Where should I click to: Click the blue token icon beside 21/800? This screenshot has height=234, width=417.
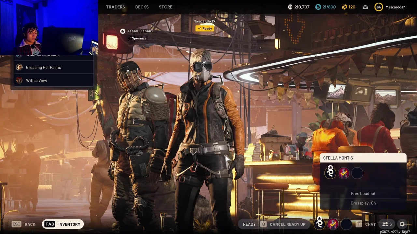[318, 7]
